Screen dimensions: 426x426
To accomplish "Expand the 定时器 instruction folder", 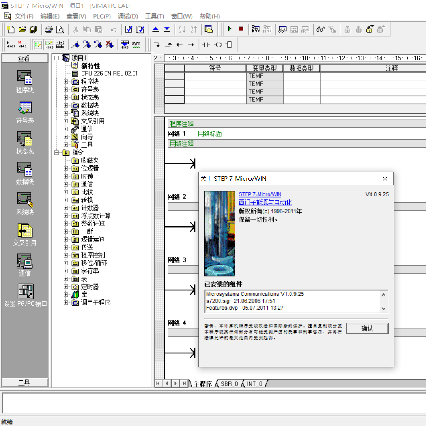I will pyautogui.click(x=66, y=287).
